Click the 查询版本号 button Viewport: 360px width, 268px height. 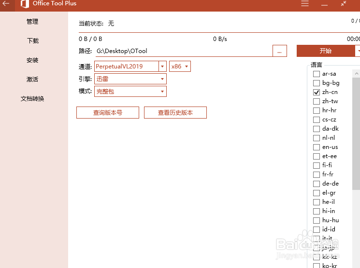click(x=108, y=112)
